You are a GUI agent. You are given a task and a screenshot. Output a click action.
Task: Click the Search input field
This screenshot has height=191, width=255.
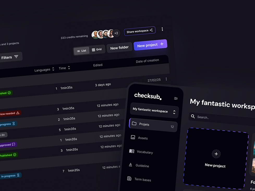[x=222, y=118]
